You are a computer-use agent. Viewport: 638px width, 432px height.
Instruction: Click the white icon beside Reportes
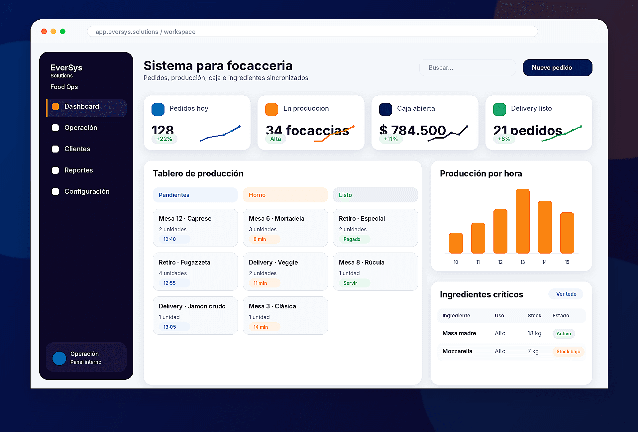pos(55,170)
